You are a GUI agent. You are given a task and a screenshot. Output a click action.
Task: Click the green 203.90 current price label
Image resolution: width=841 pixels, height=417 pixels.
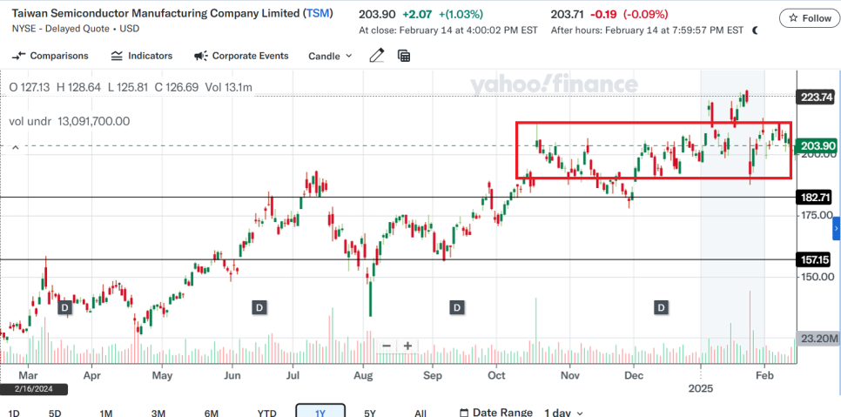816,145
